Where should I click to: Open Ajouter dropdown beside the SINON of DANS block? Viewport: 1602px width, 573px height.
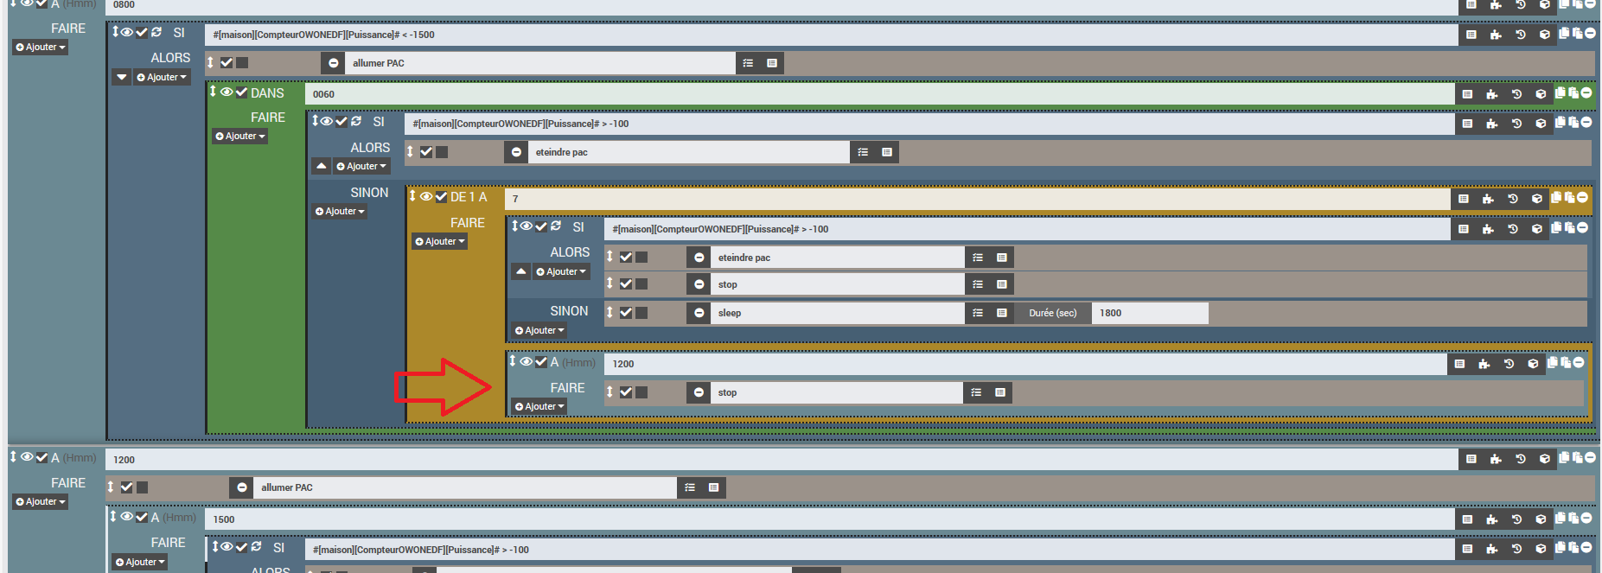pos(341,211)
